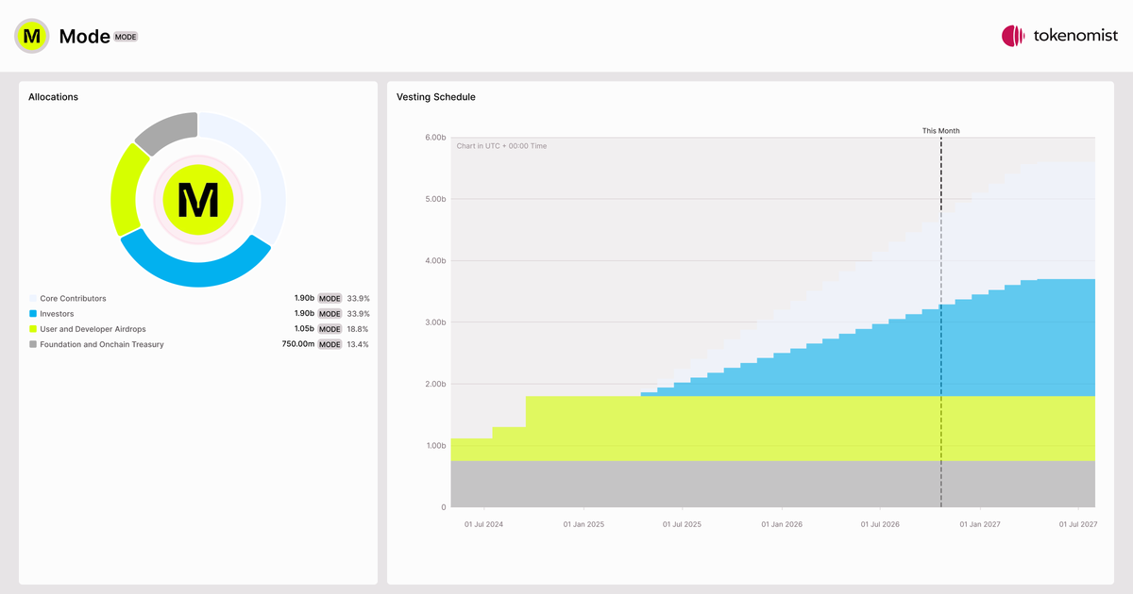The image size is (1133, 594).
Task: Click MODE tag in Investors row
Action: pyautogui.click(x=330, y=314)
